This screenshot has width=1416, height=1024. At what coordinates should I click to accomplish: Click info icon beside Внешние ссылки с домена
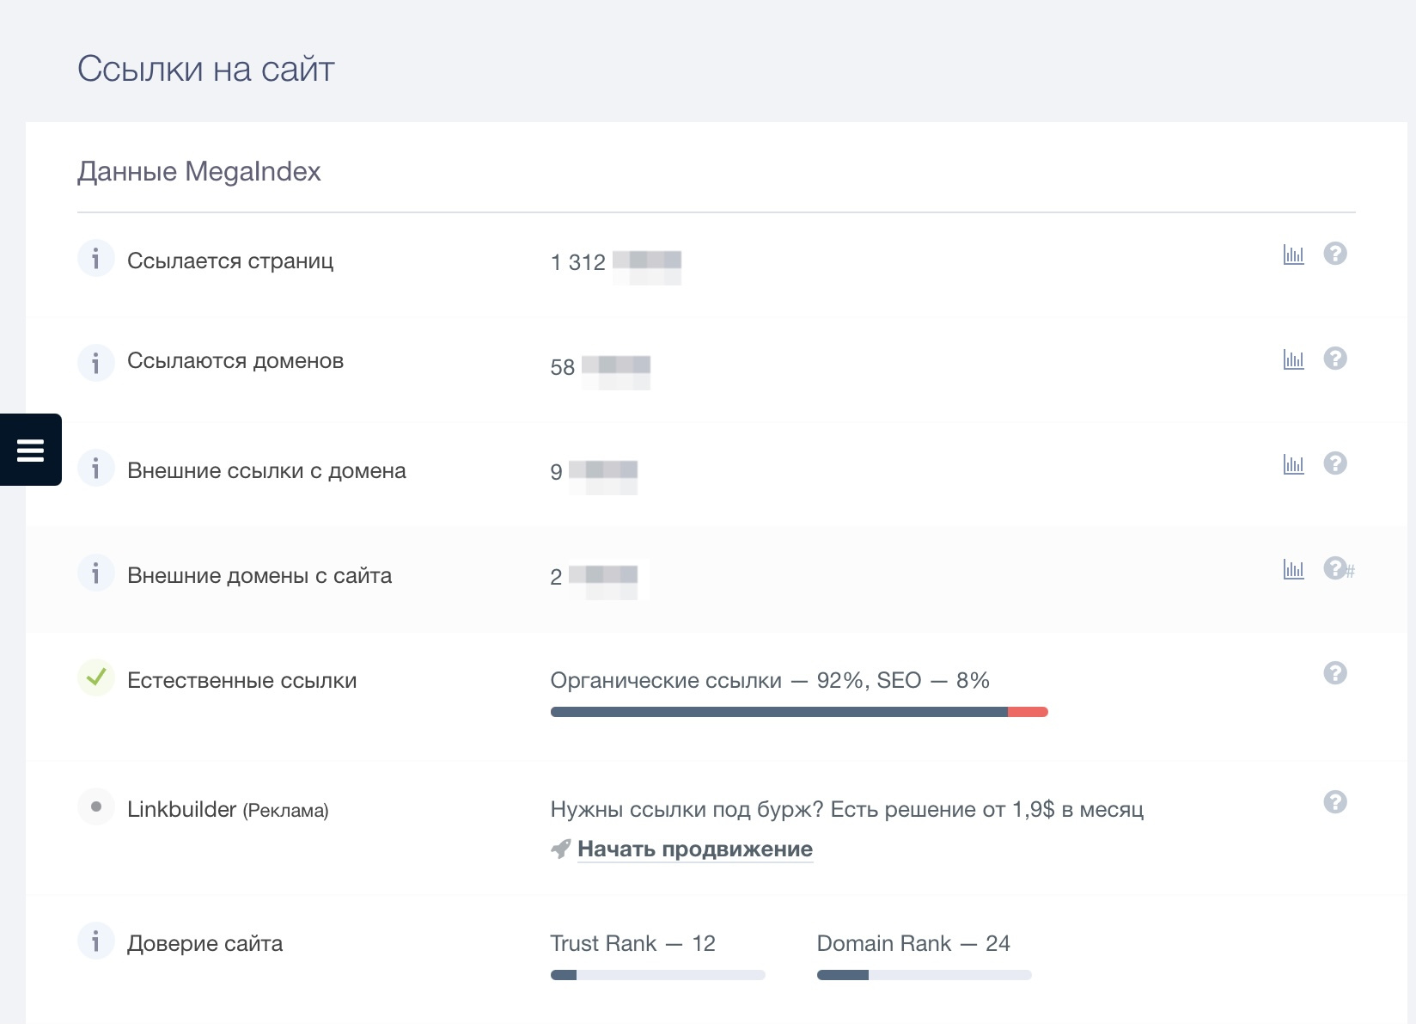click(x=95, y=468)
